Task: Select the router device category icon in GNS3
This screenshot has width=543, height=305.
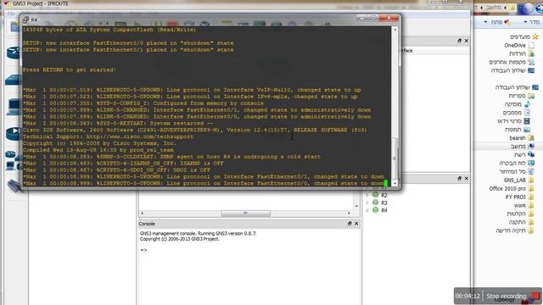Action: pyautogui.click(x=14, y=53)
